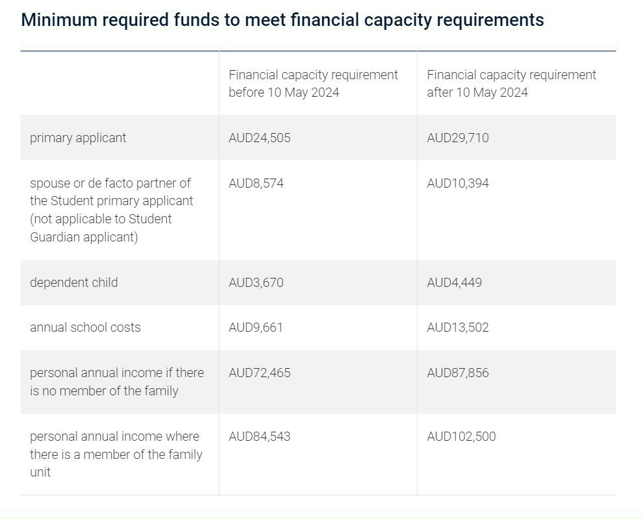Select the "dependent child" row label

(74, 282)
